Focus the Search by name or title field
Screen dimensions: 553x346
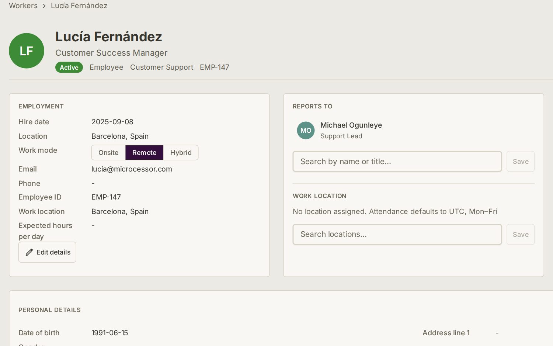pos(397,162)
